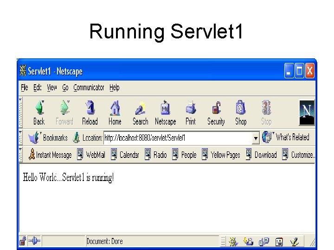Minimize the Netscape window

pos(289,70)
